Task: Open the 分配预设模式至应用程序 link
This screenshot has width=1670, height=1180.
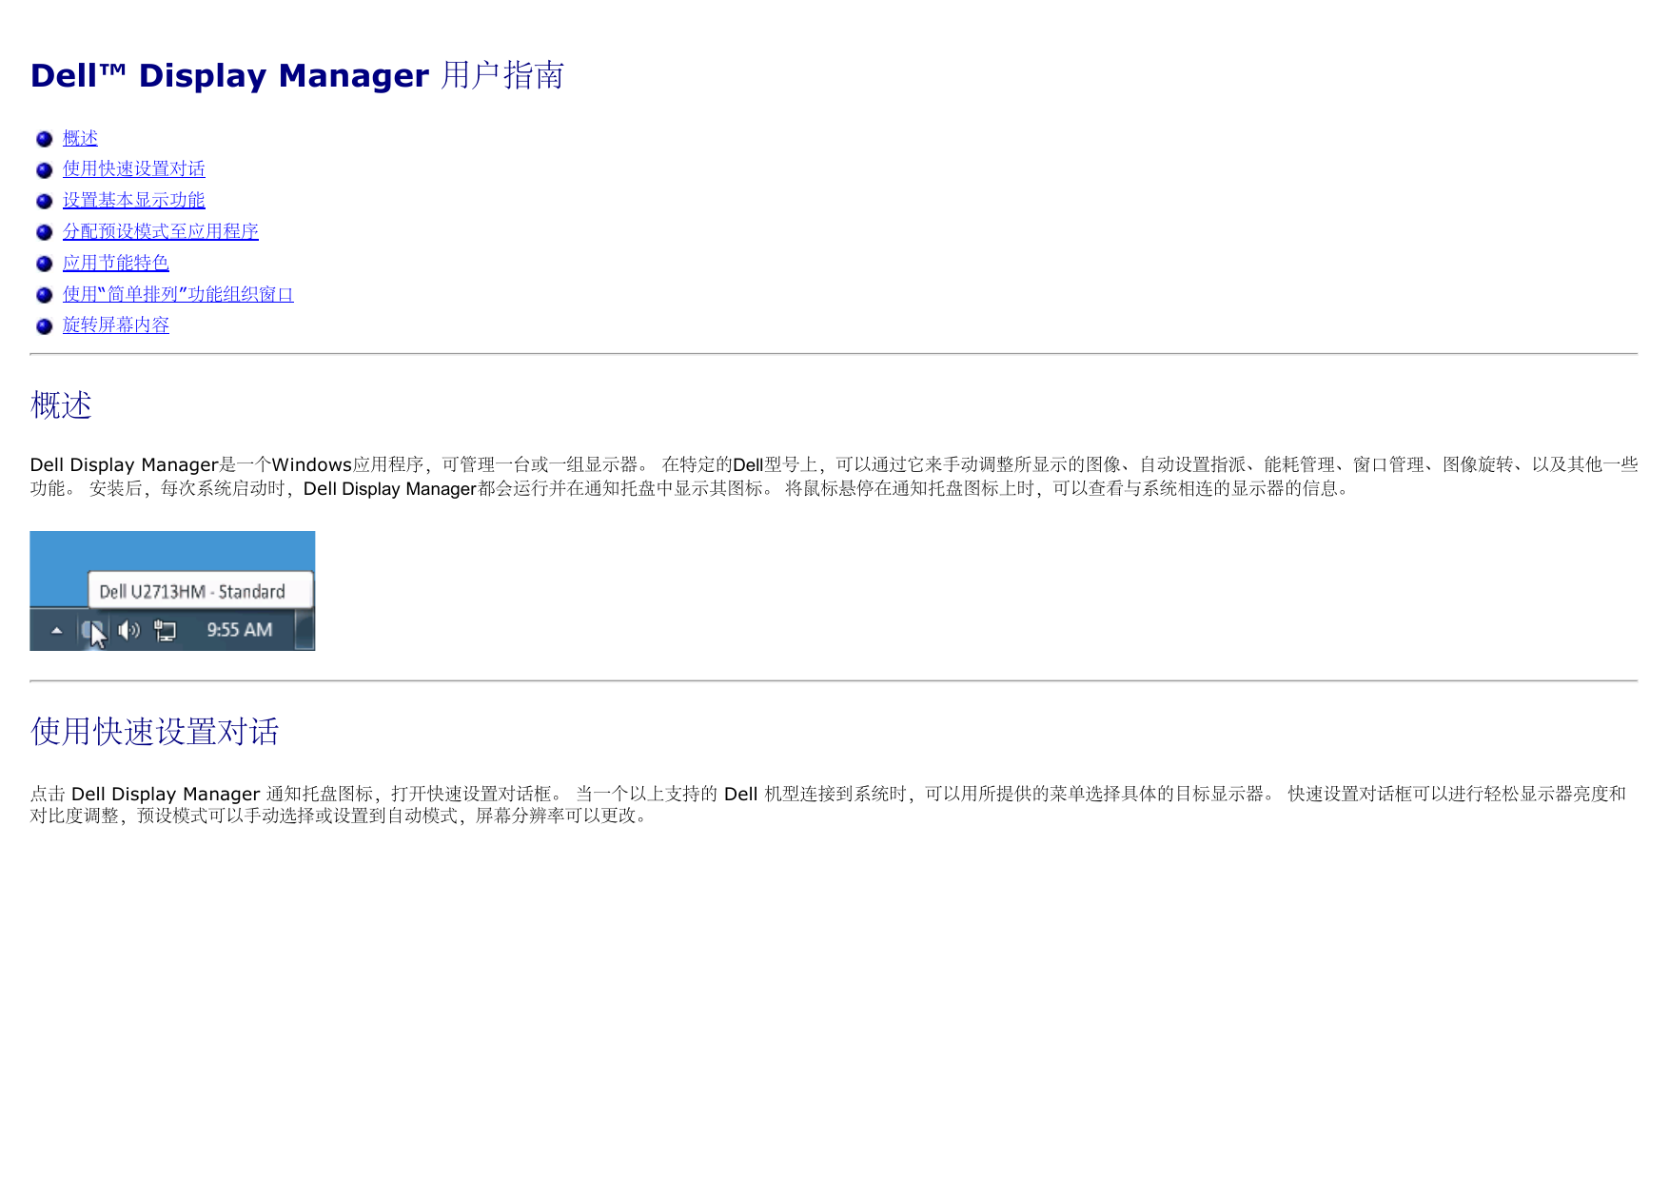Action: (x=161, y=231)
